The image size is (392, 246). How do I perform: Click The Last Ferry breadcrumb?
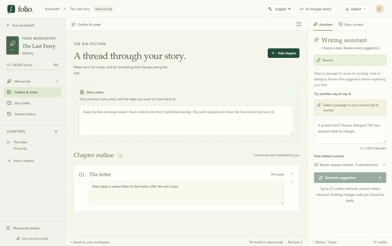coord(80,9)
